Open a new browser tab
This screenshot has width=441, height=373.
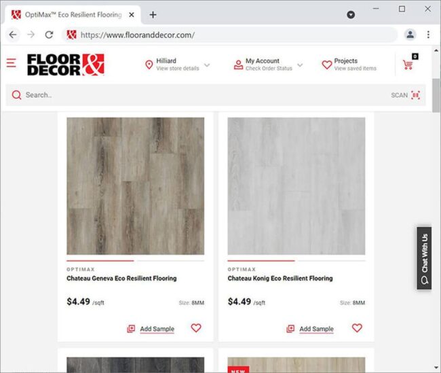click(153, 15)
